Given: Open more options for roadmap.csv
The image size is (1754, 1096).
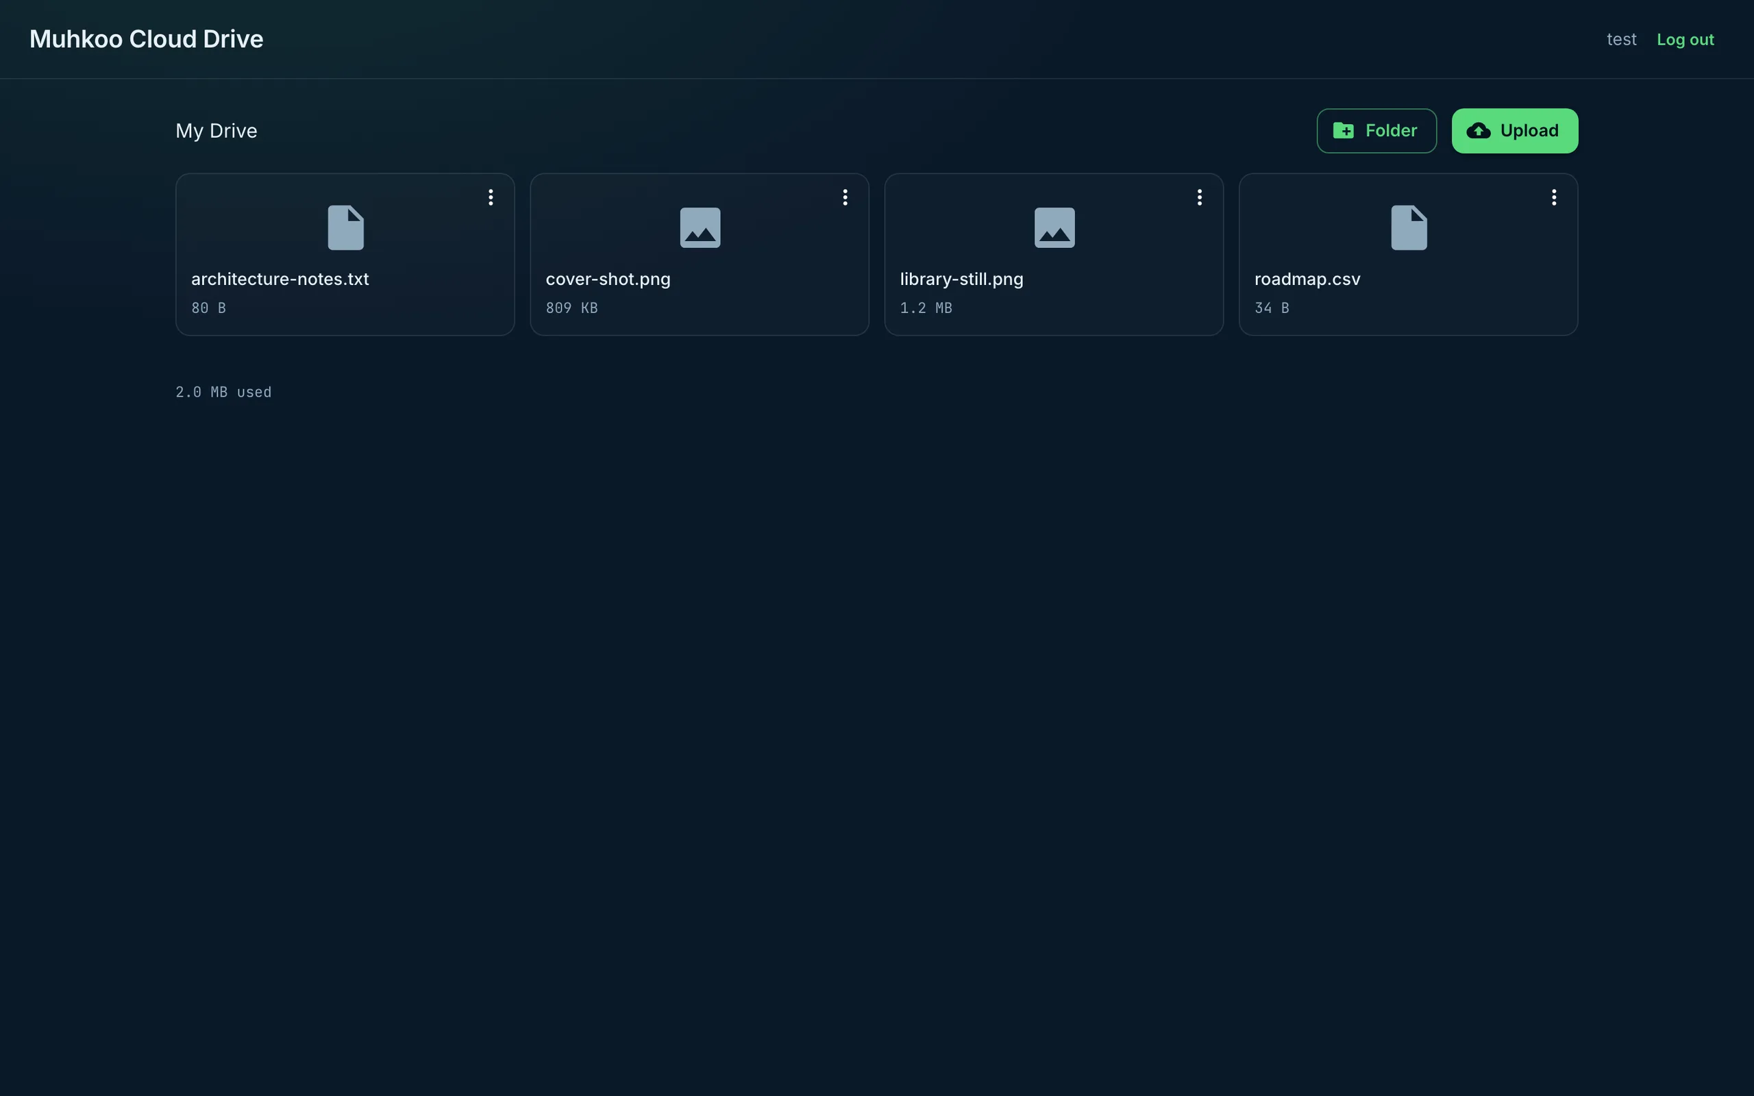Looking at the screenshot, I should pos(1554,197).
